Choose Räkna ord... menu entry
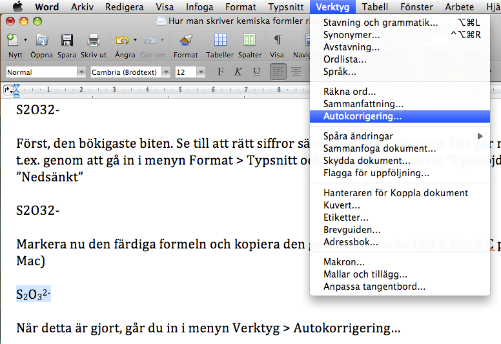This screenshot has width=501, height=344. click(x=349, y=92)
